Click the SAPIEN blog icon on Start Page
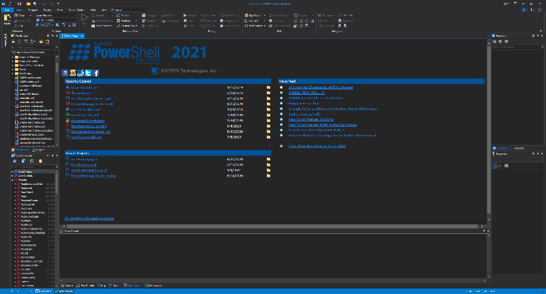 point(72,72)
